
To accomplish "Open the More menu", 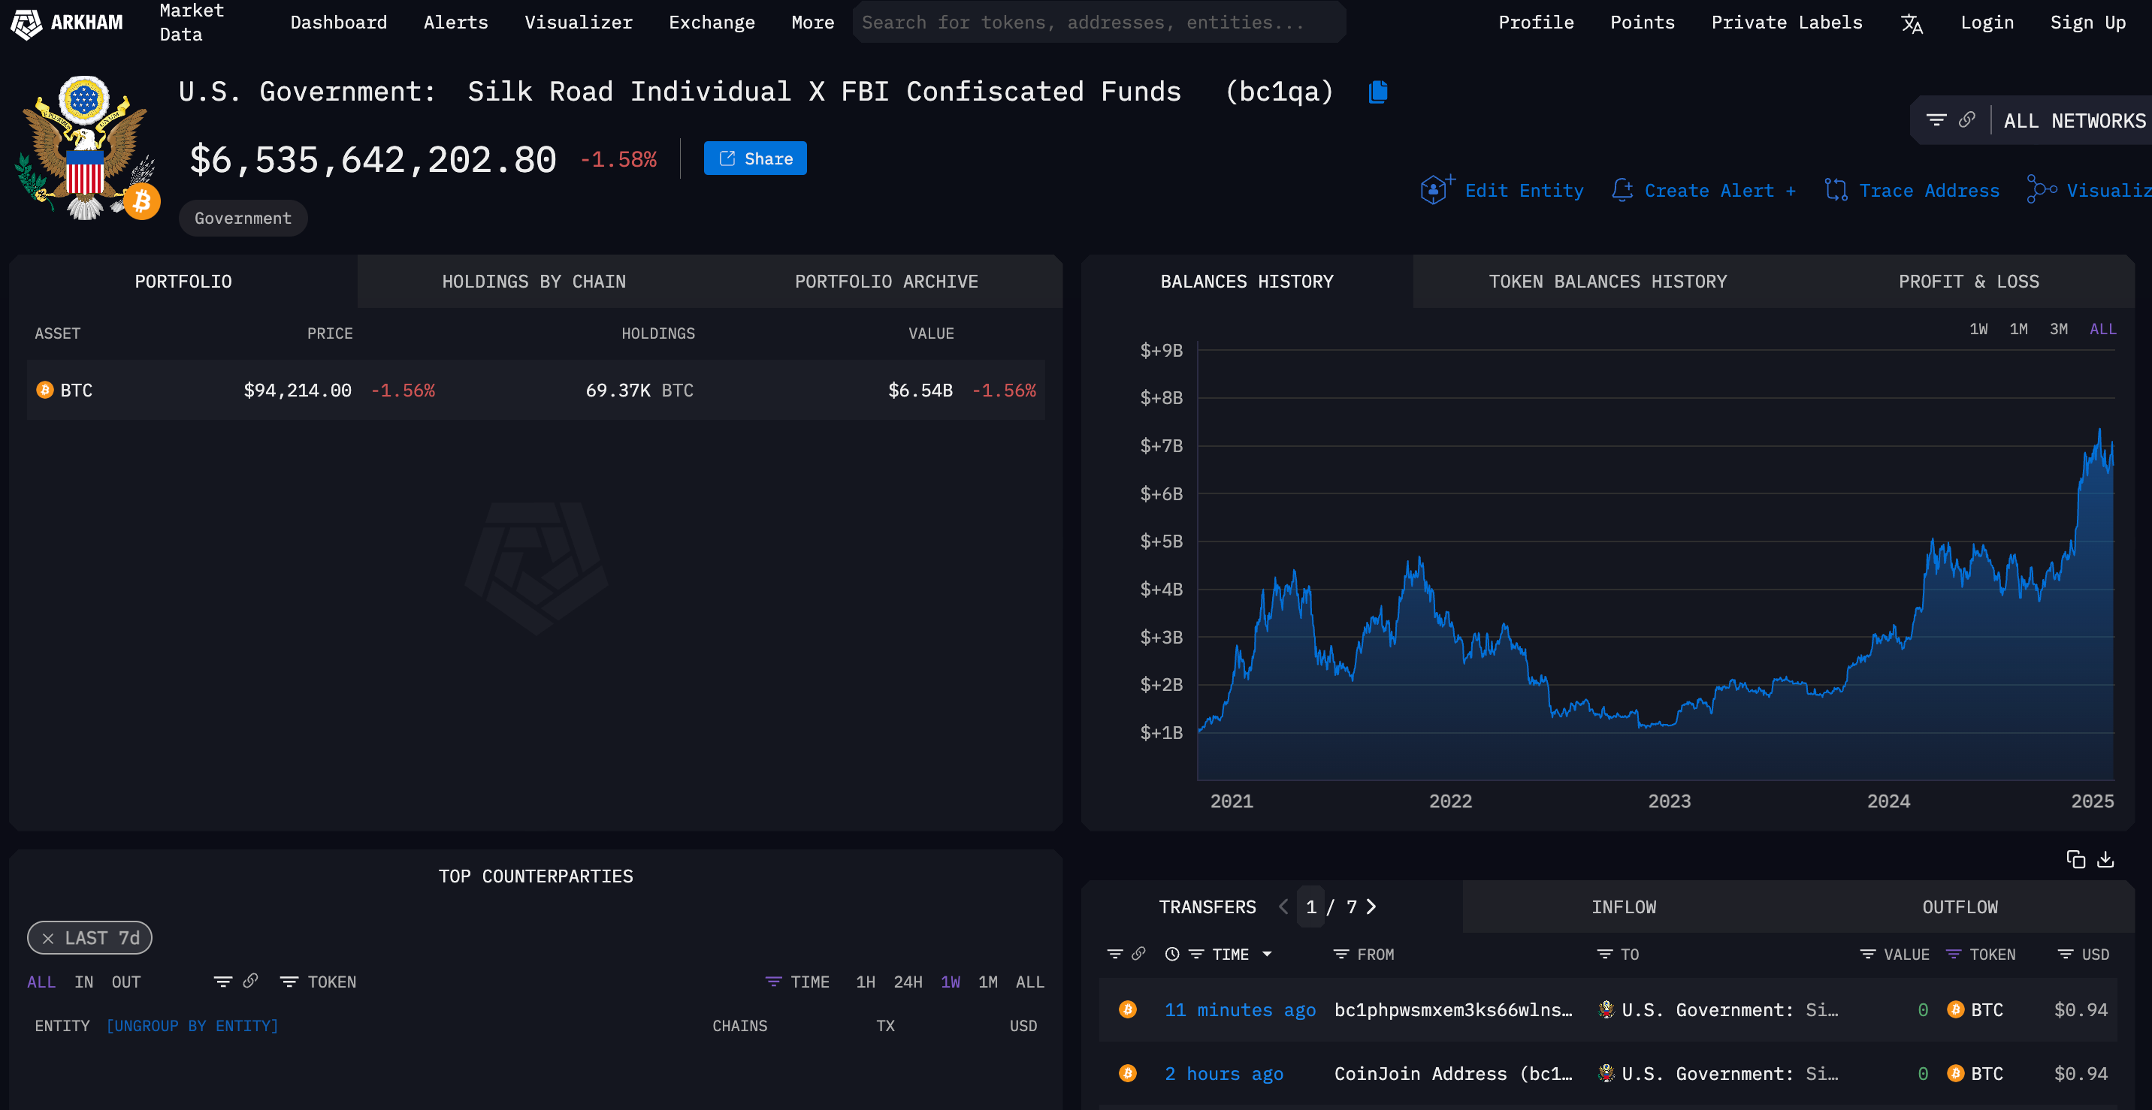I will 812,23.
